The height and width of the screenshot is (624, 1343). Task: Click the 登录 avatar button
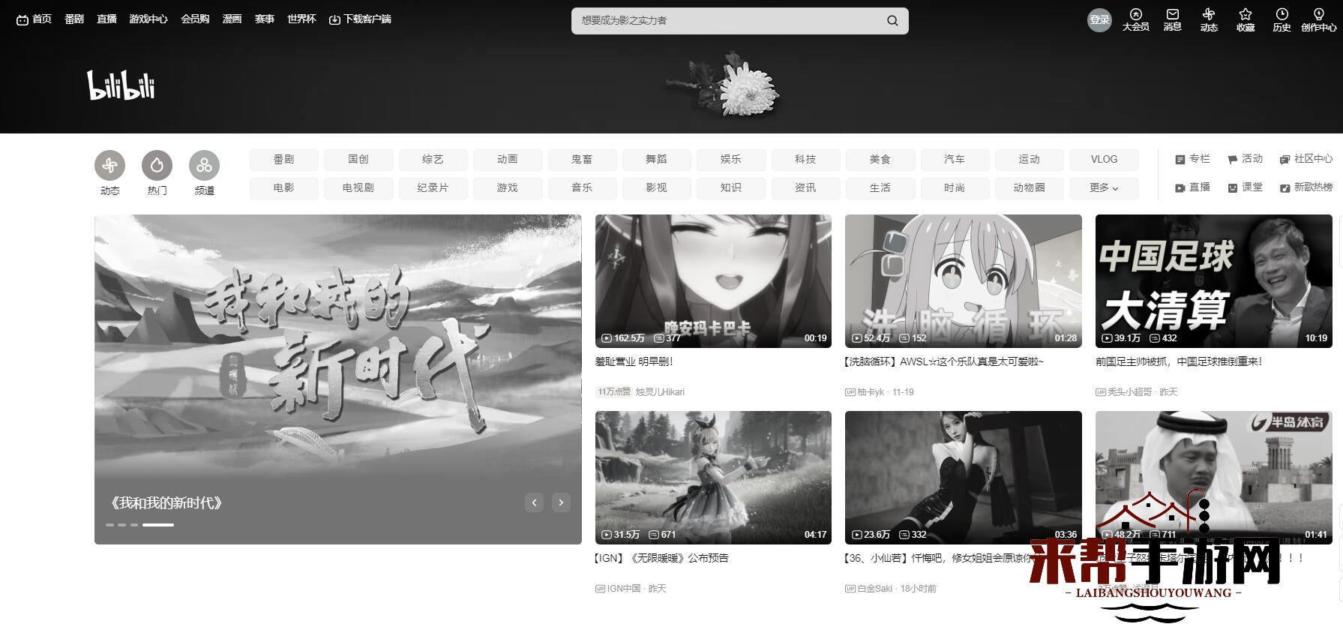pos(1099,20)
